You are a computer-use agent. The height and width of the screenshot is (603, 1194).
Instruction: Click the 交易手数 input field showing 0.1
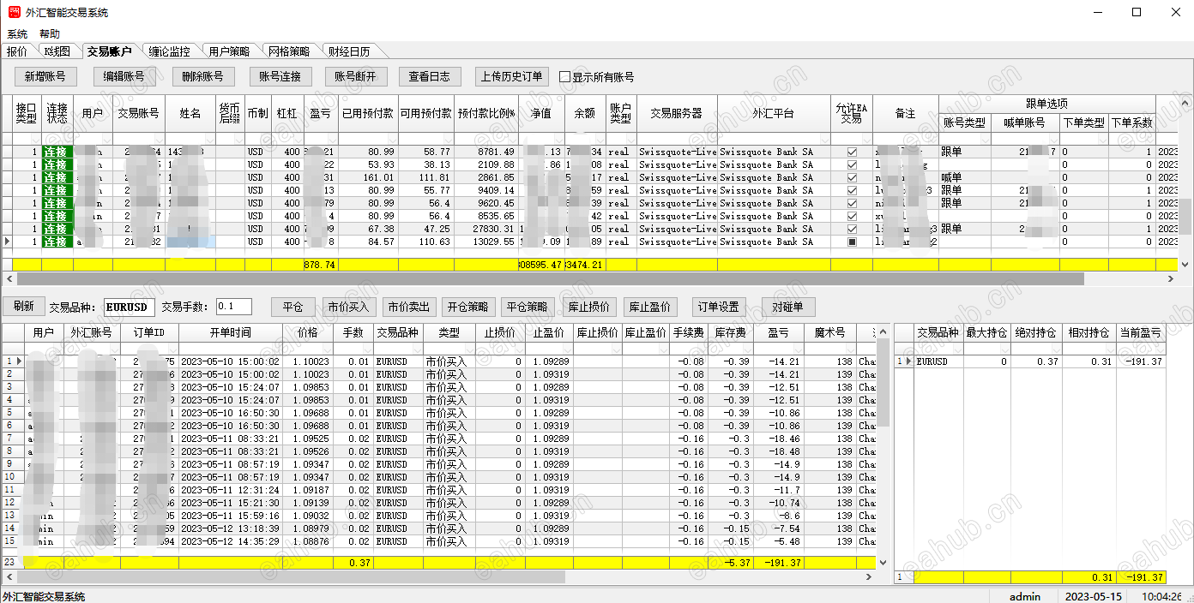pos(233,307)
